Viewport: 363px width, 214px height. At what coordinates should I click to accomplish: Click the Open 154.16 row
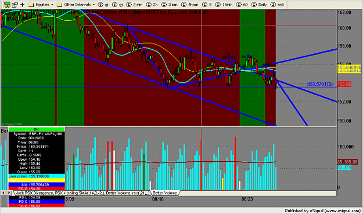click(37, 159)
